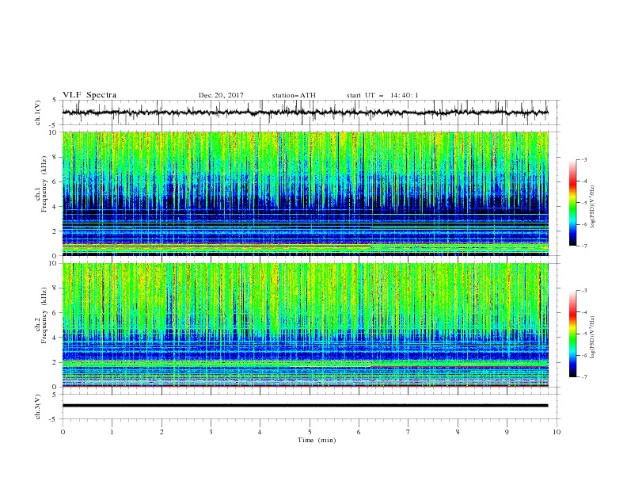Click the "-3" tick on ch.2 colorbar
Image resolution: width=627 pixels, height=485 pixels.
tap(583, 291)
